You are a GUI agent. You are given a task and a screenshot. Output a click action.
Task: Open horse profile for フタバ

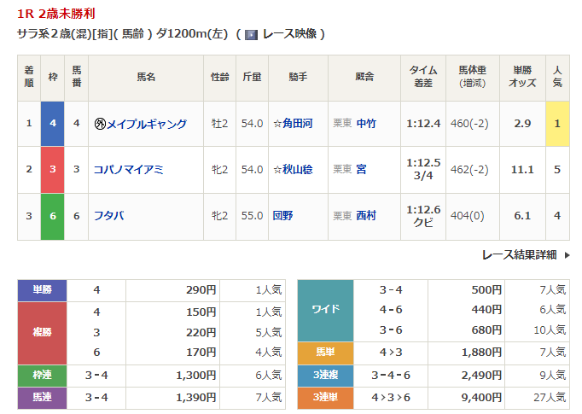tap(109, 216)
